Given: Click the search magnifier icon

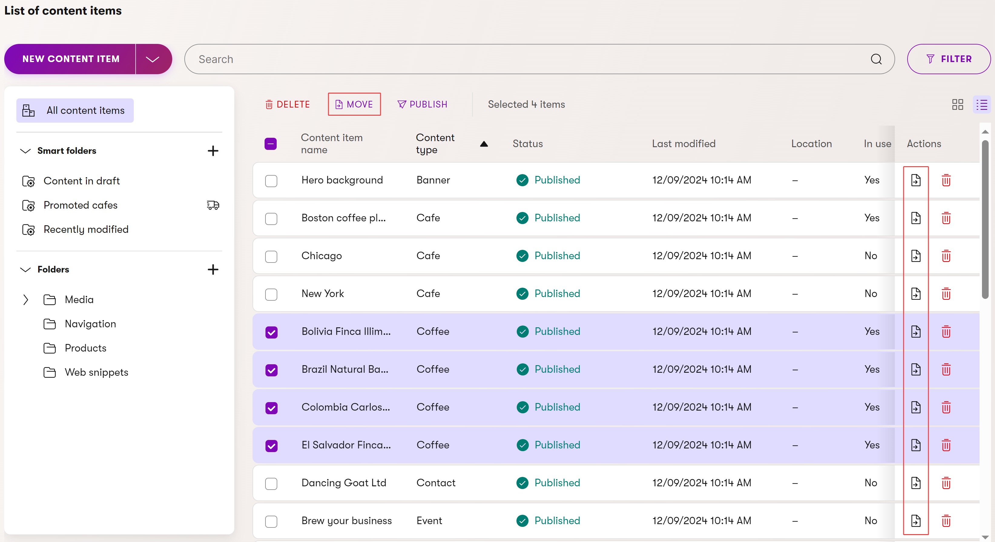Looking at the screenshot, I should click(876, 59).
